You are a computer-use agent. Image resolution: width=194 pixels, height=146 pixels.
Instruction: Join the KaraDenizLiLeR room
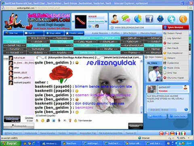tap(132, 45)
